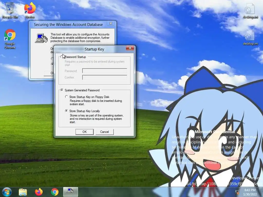Open the Windows Start orb
This screenshot has height=197, width=263.
click(7, 192)
